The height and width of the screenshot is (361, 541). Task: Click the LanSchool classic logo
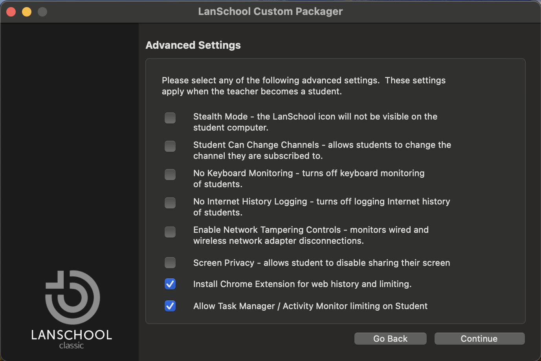tap(72, 310)
